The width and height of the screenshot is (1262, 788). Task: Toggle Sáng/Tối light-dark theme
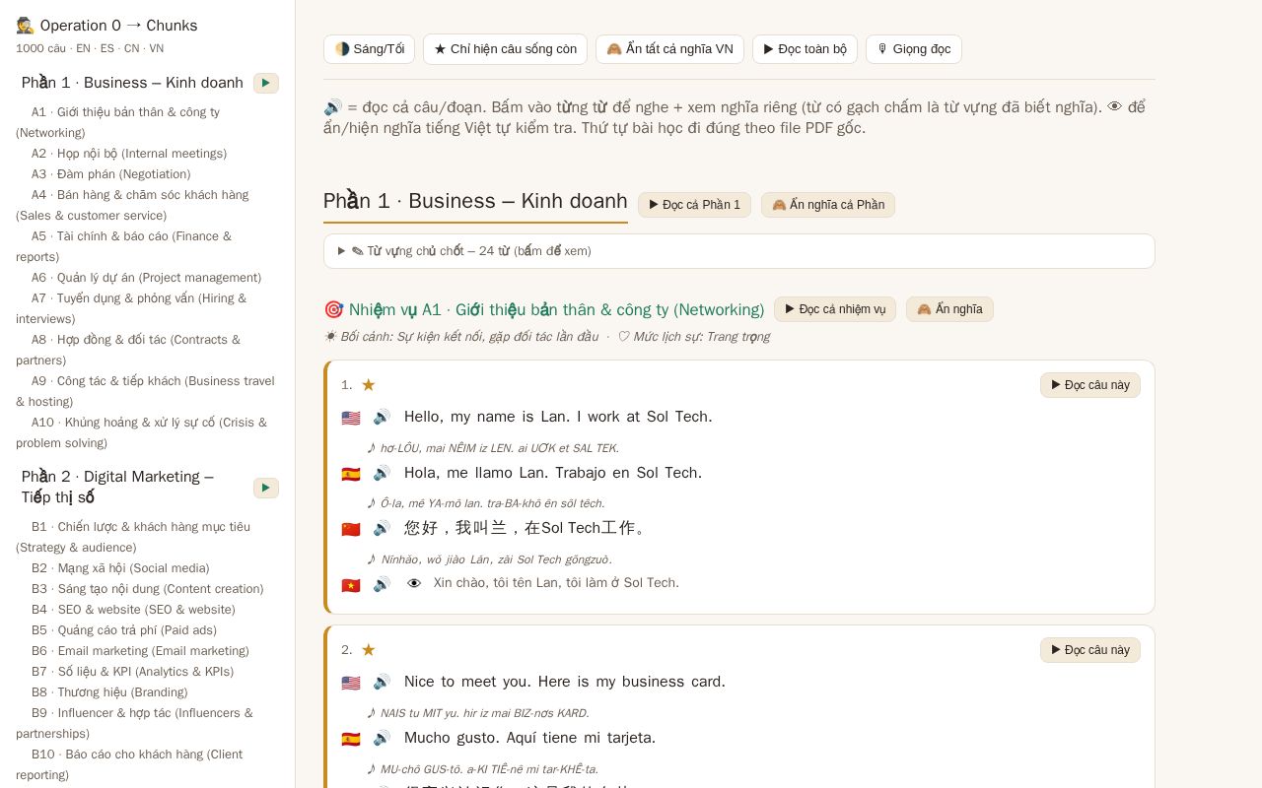369,49
